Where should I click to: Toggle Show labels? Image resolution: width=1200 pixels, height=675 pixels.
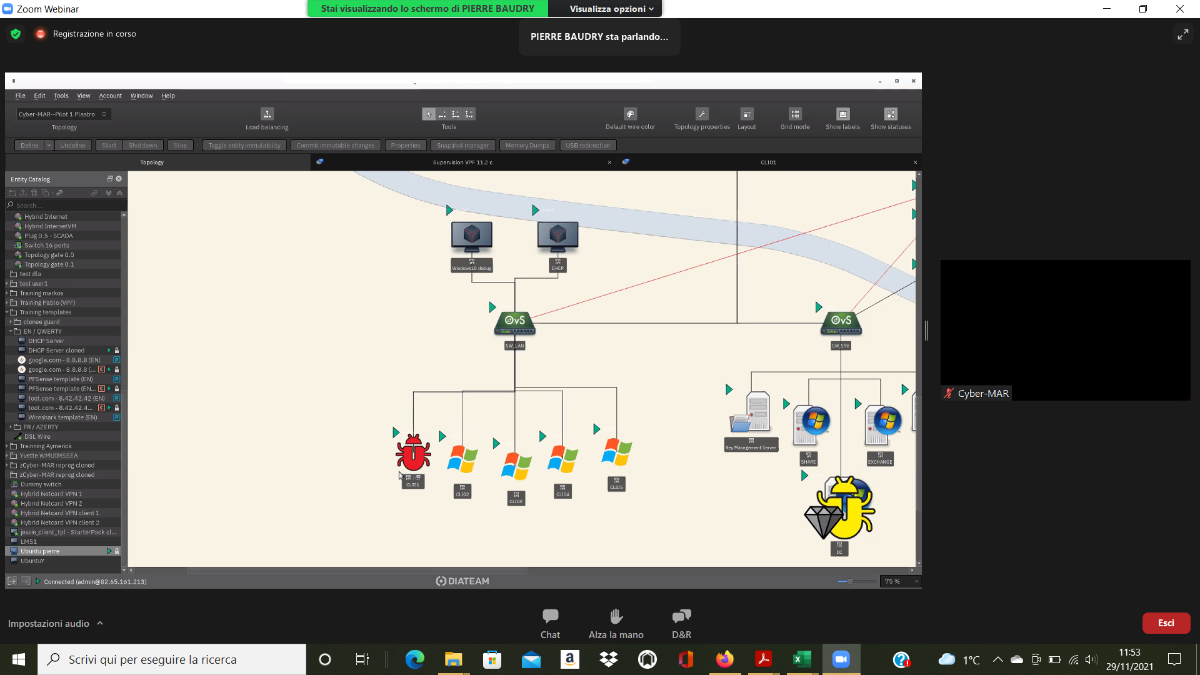point(842,114)
